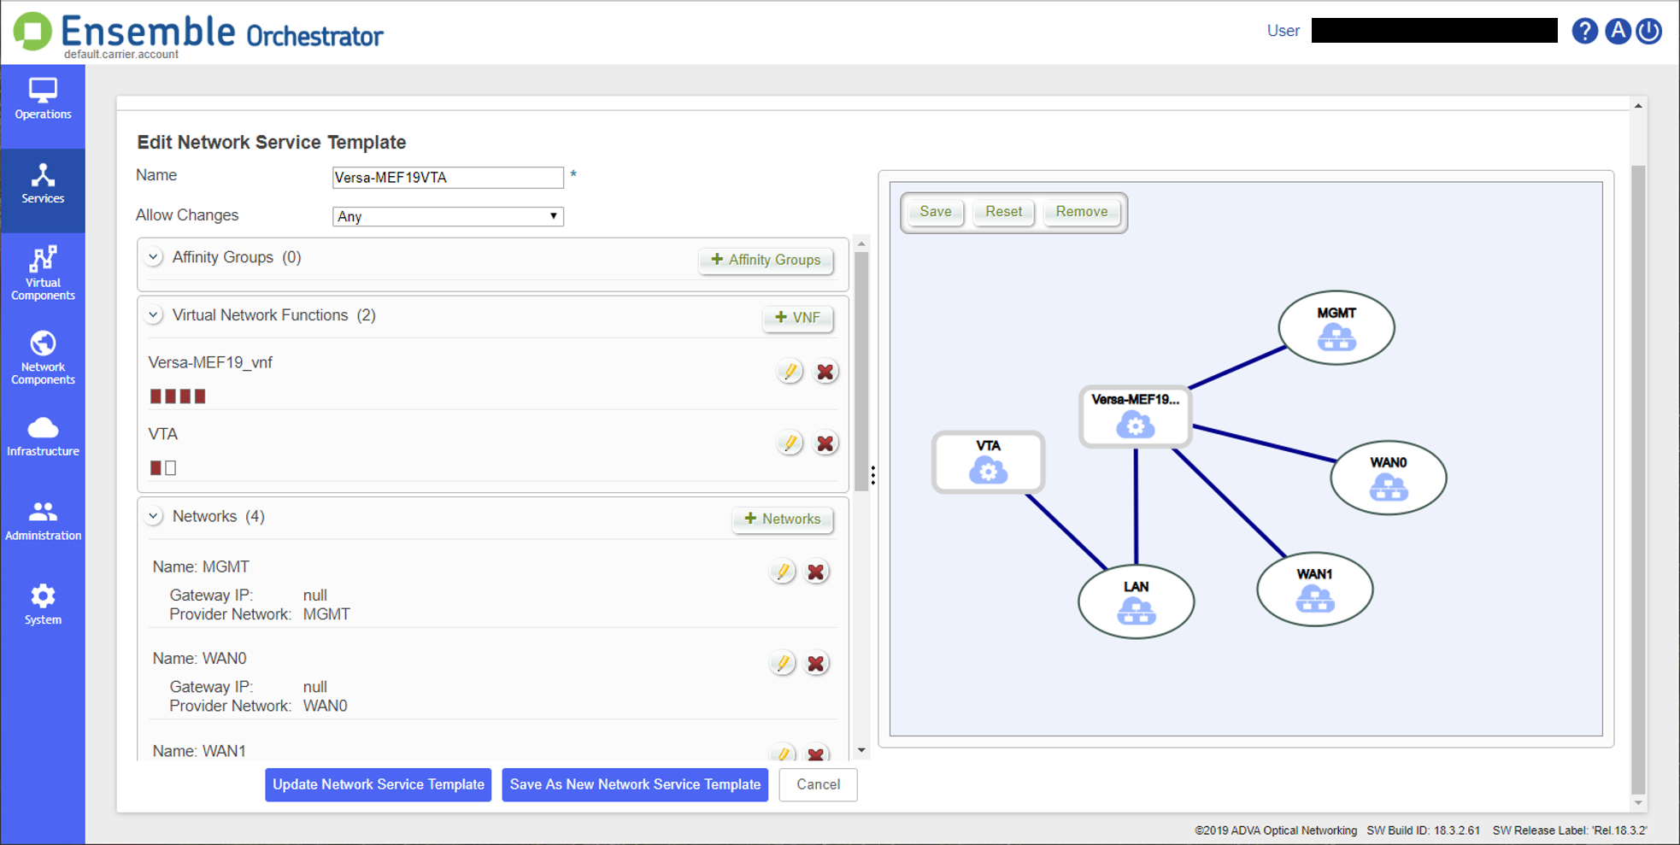The image size is (1680, 845).
Task: Select the WAN1 network node in diagram
Action: pos(1315,590)
